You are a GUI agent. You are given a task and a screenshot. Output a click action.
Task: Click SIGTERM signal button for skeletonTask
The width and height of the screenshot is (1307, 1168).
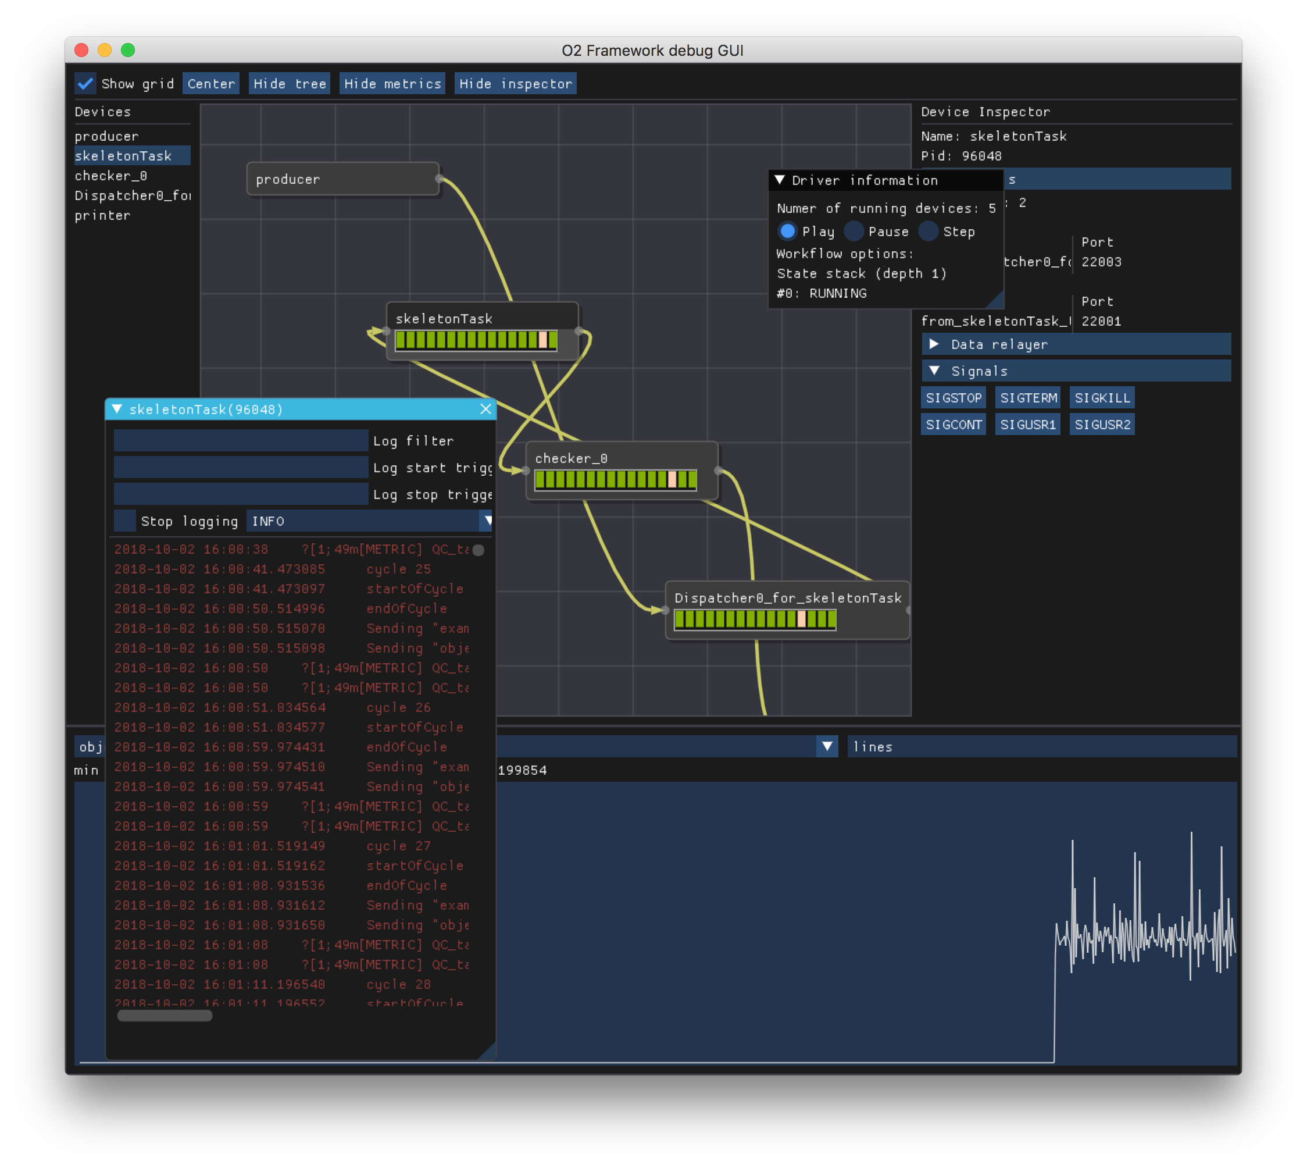click(x=1026, y=398)
